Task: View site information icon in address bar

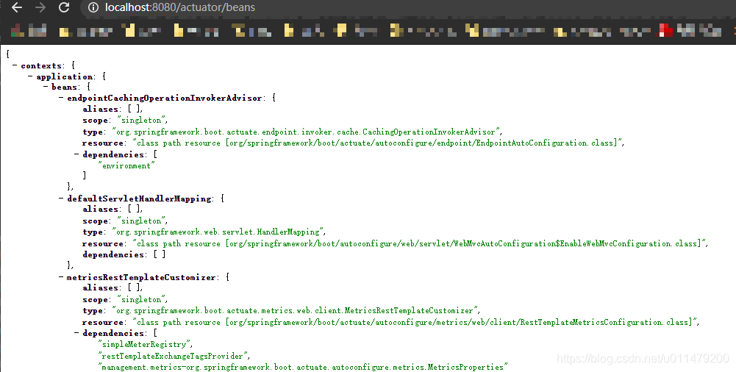Action: click(93, 7)
